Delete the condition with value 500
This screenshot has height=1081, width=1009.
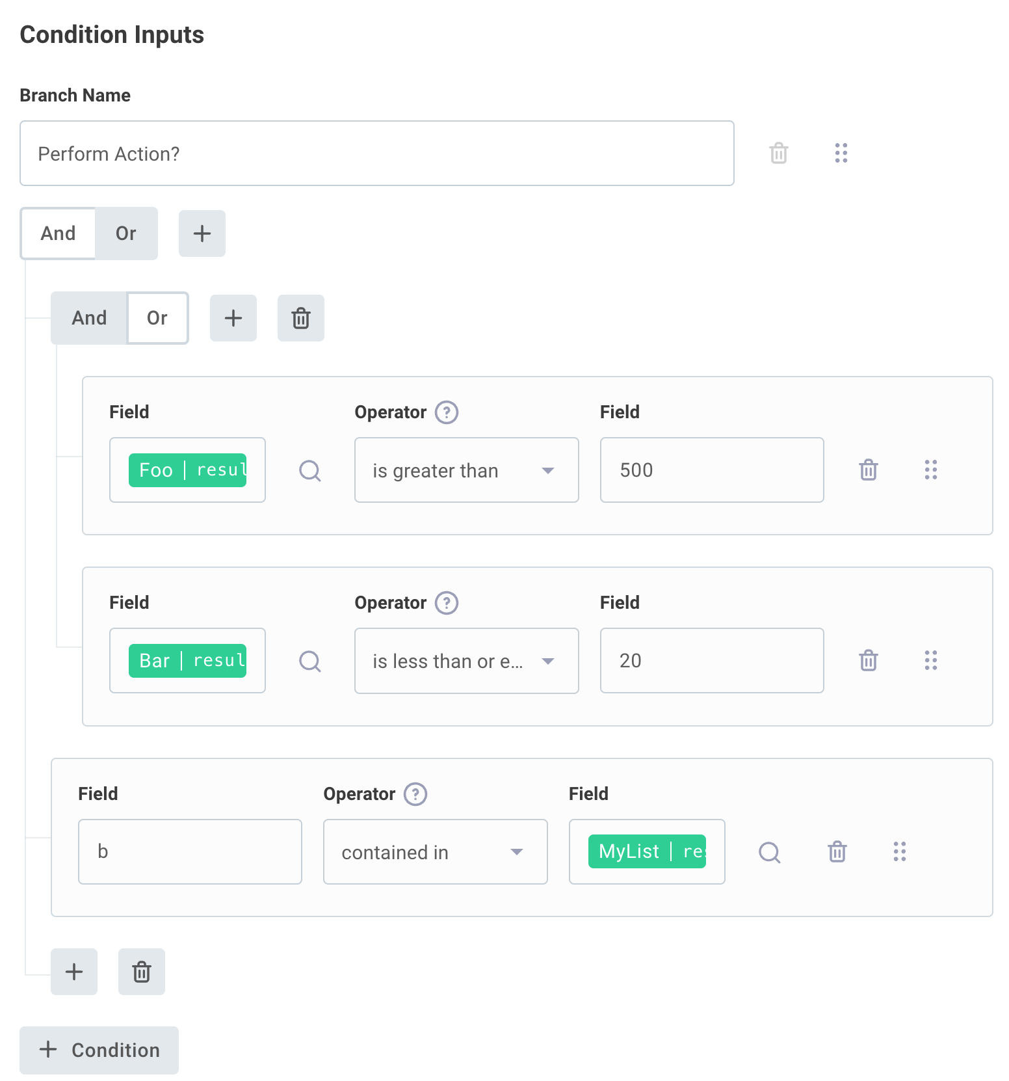click(868, 470)
